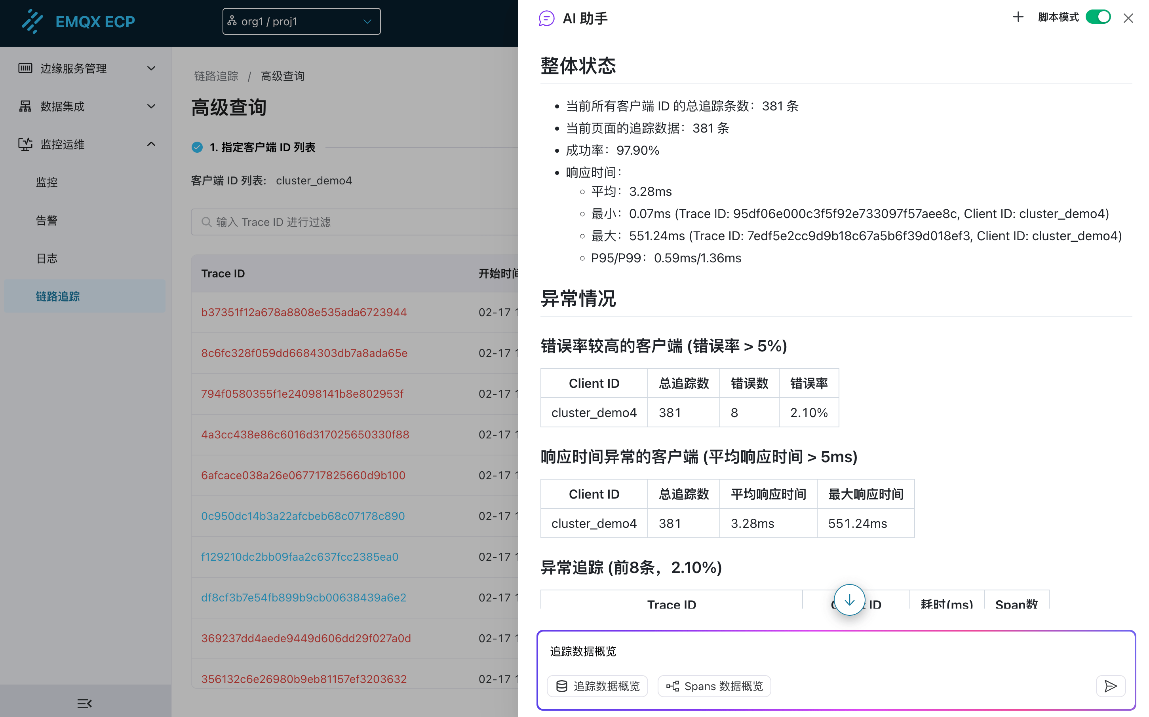
Task: Click the magnifier icon in the Trace ID filter
Action: pos(206,222)
